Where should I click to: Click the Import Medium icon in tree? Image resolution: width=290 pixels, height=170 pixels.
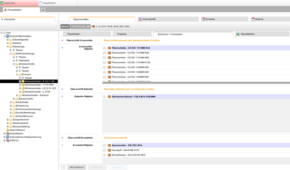(x=8, y=130)
